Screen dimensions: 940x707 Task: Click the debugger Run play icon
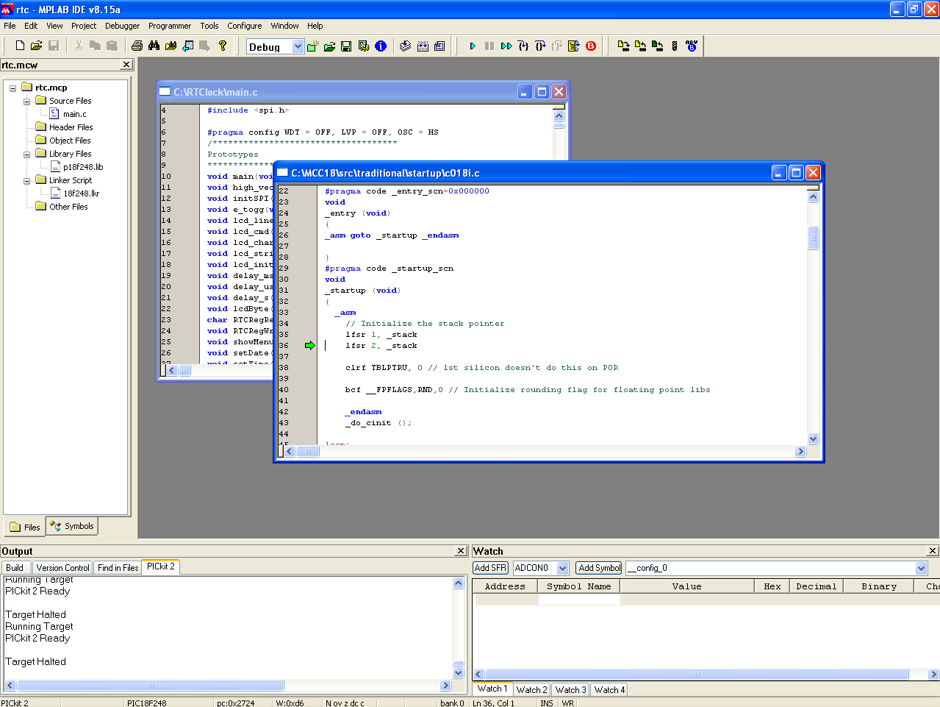point(473,46)
